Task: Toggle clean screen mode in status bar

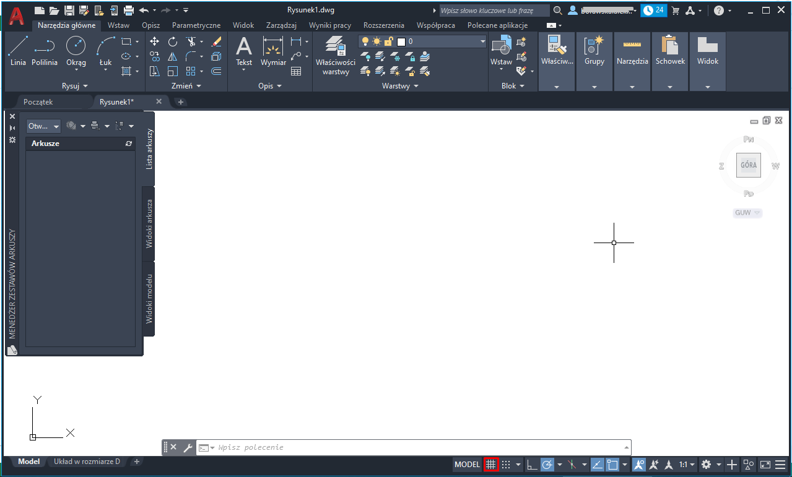Action: tap(765, 465)
